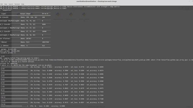Click the 'Output Shape' column header
193x108 pixels.
point(25,14)
